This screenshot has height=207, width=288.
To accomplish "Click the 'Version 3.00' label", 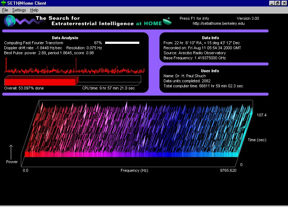I will pyautogui.click(x=248, y=18).
